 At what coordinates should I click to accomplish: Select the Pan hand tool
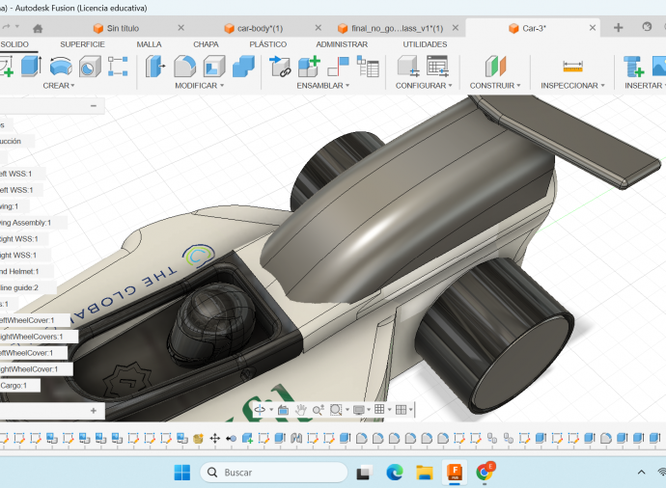coord(300,410)
